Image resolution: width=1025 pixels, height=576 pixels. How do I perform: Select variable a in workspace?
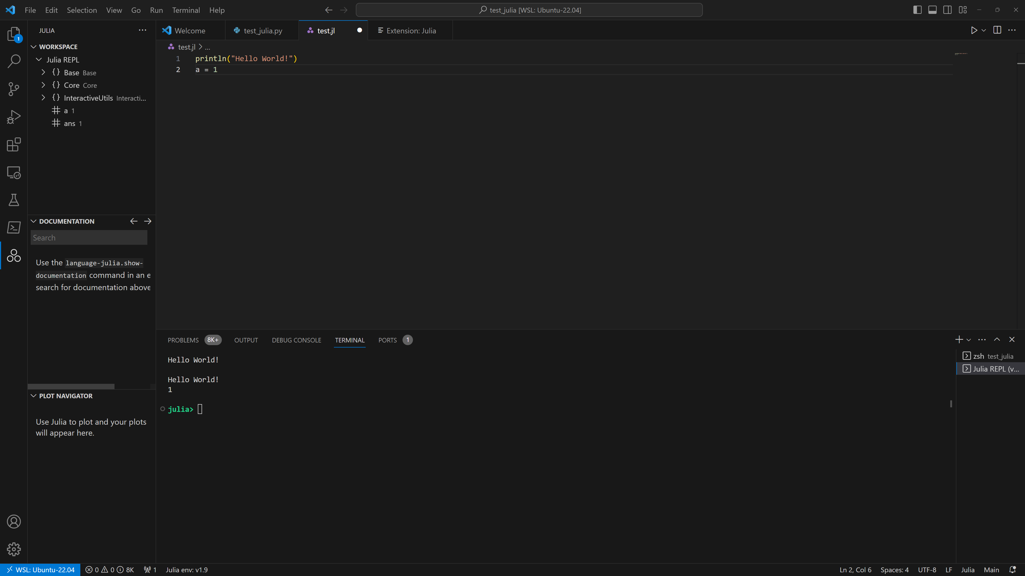coord(92,111)
